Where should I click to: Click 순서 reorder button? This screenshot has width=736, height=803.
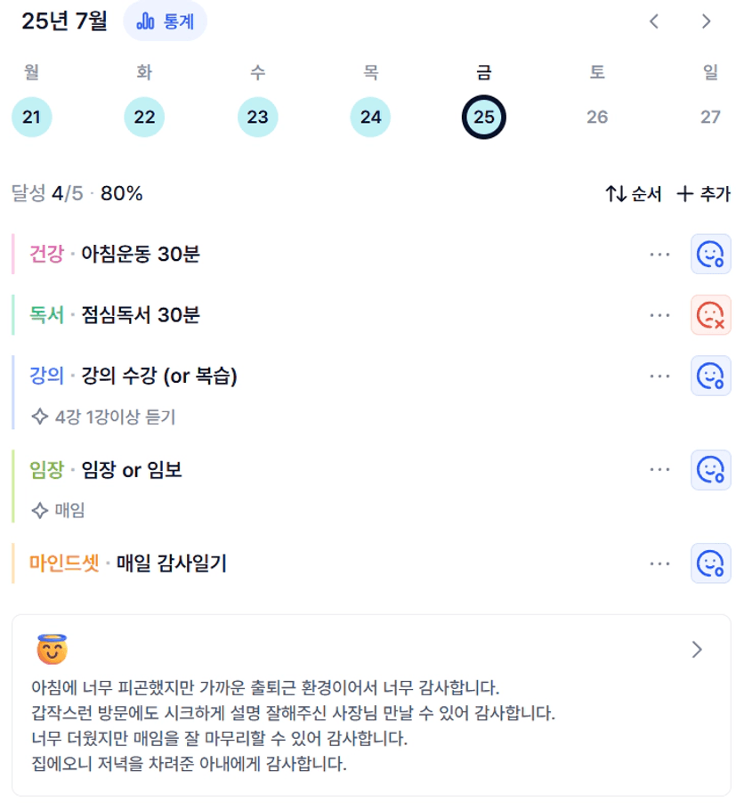tap(633, 193)
